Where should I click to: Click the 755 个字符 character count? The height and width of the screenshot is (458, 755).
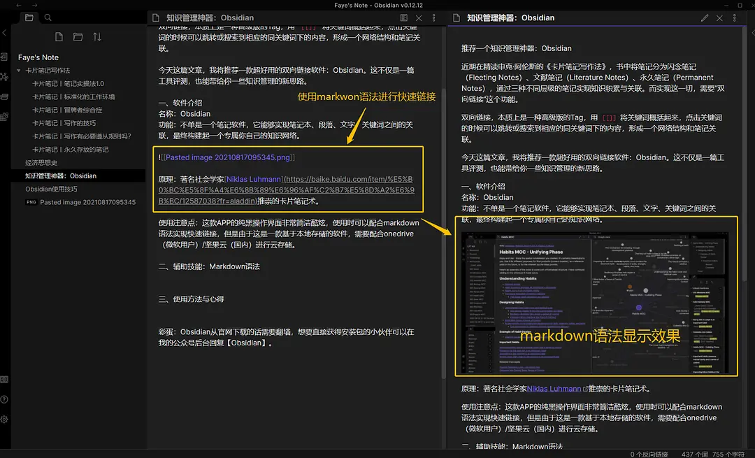click(728, 454)
